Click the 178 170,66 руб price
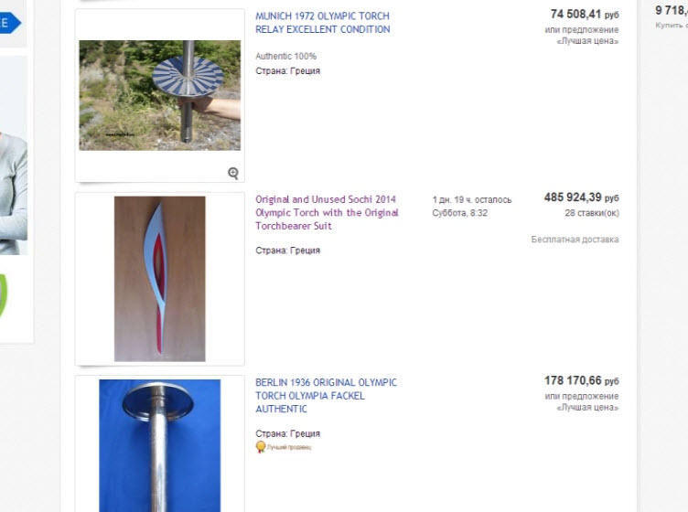688x512 pixels. 581,381
